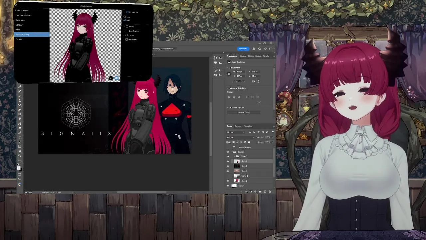Click Eliminar fondo button
The height and width of the screenshot is (240, 426).
click(244, 112)
